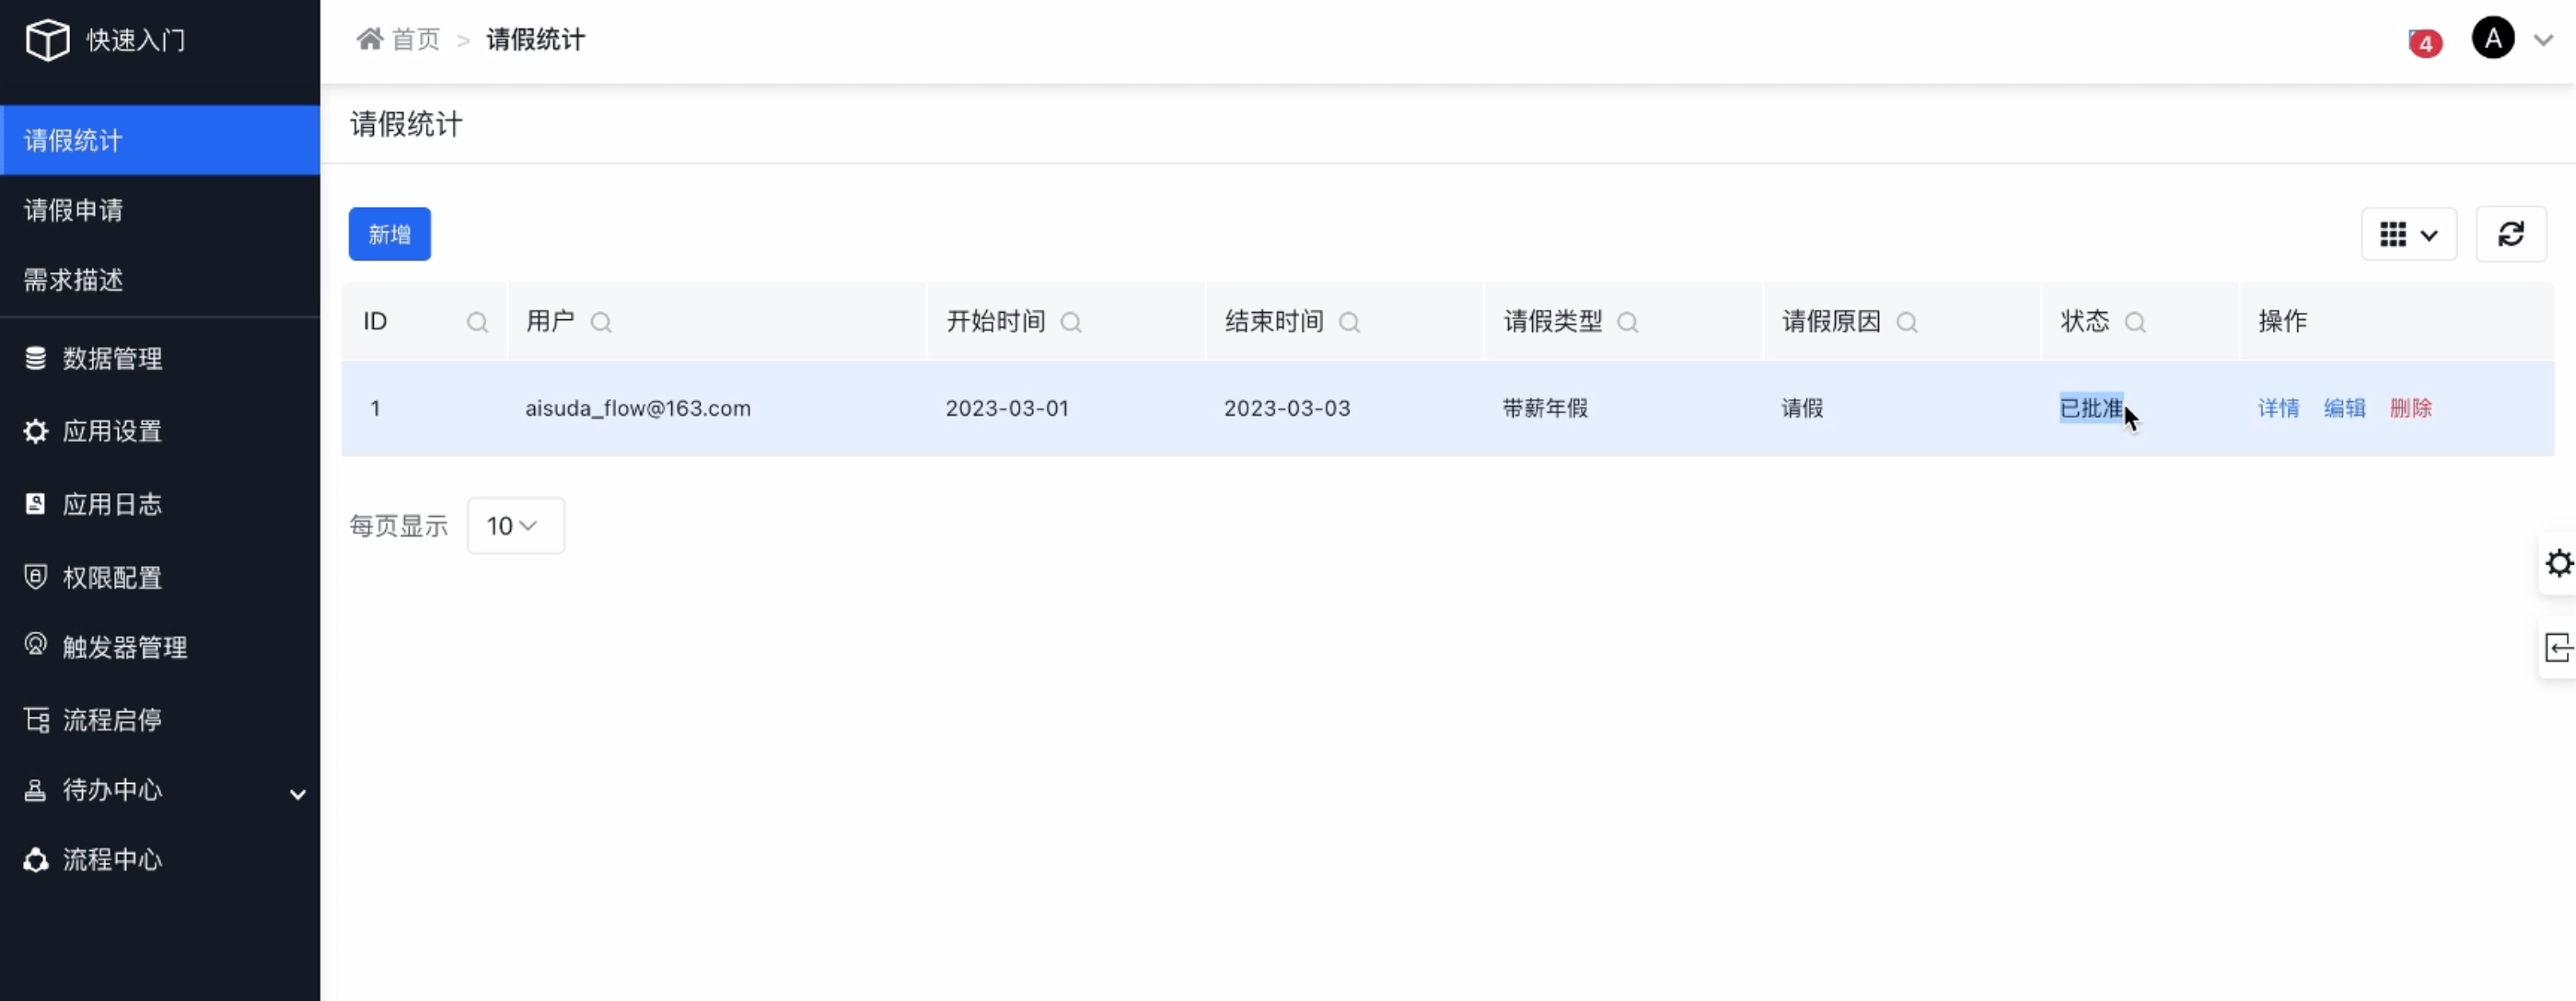Click the shield icon beside 权限配置
Screen dimensions: 2576x1001
(x=35, y=577)
